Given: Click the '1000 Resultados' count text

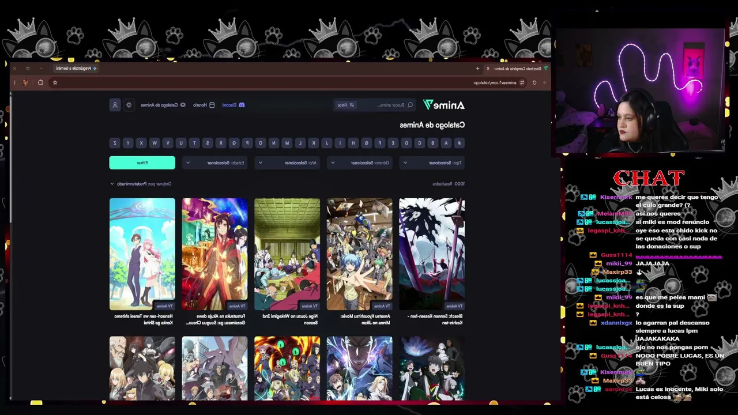Looking at the screenshot, I should point(449,184).
